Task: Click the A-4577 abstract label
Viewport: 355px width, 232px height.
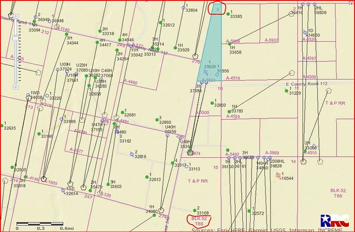Action: 77,151
